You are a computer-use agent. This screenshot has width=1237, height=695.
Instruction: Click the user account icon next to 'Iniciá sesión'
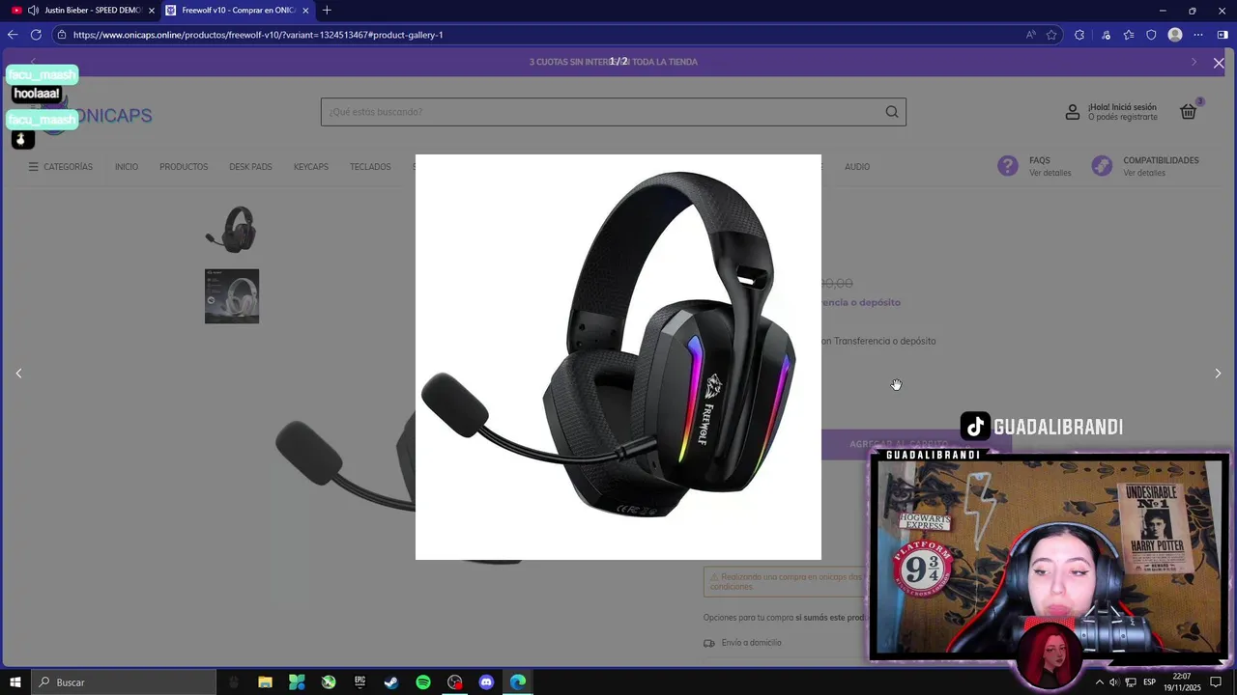point(1073,112)
